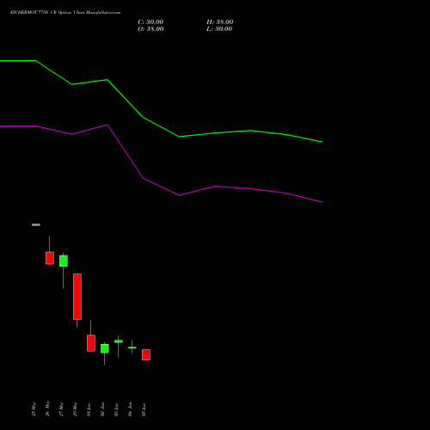Click the "02 Jun" date axis label
The width and height of the screenshot is (430, 430).
click(x=103, y=409)
